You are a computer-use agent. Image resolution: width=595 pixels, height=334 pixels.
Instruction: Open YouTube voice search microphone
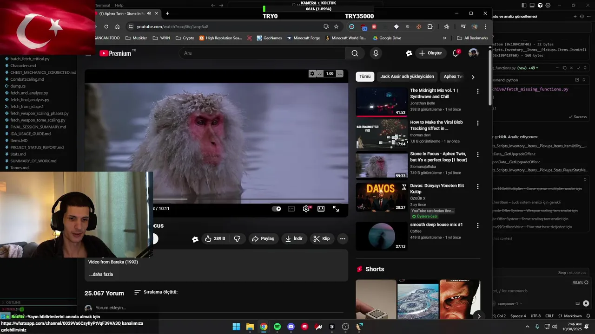pos(376,53)
